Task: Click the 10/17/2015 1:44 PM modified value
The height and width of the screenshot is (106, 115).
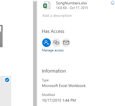Action: (x=59, y=100)
